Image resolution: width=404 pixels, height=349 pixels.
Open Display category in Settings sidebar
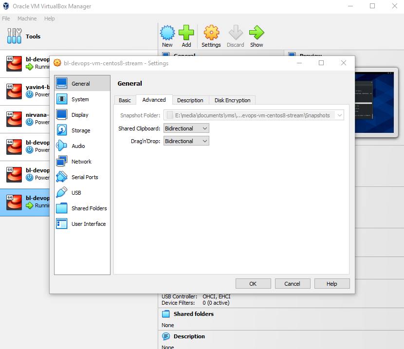[x=82, y=114]
